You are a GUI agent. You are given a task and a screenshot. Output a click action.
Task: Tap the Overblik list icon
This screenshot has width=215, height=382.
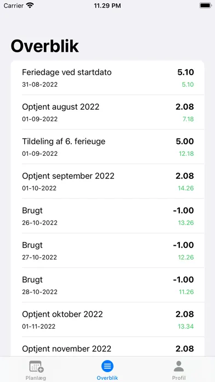(107, 366)
